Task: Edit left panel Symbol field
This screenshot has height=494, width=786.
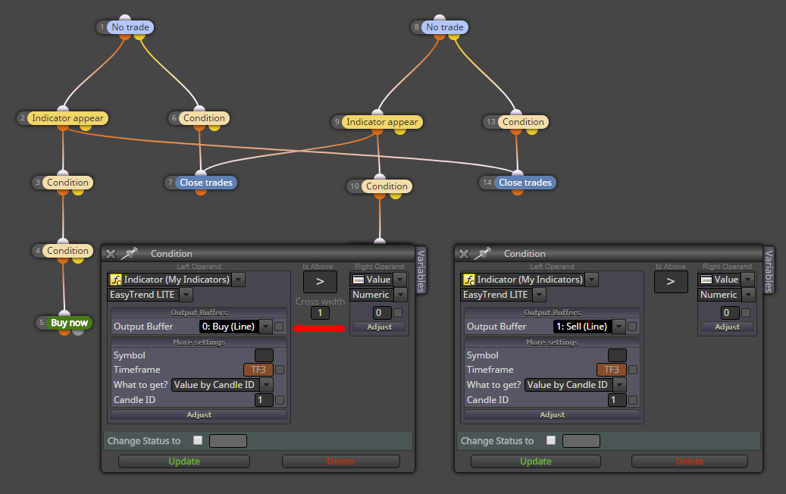Action: click(265, 355)
